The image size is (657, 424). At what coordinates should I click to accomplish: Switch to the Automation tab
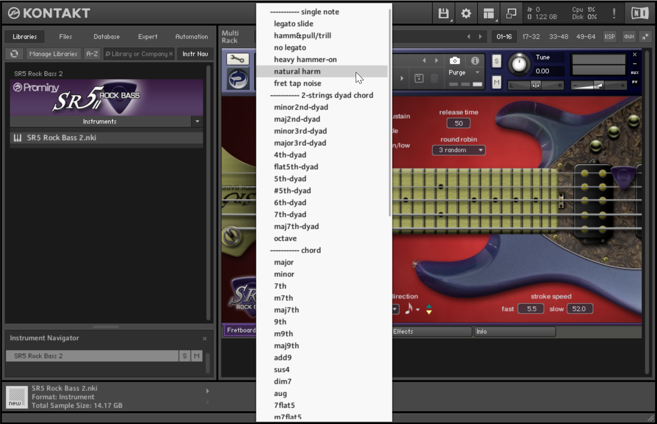[x=192, y=37]
